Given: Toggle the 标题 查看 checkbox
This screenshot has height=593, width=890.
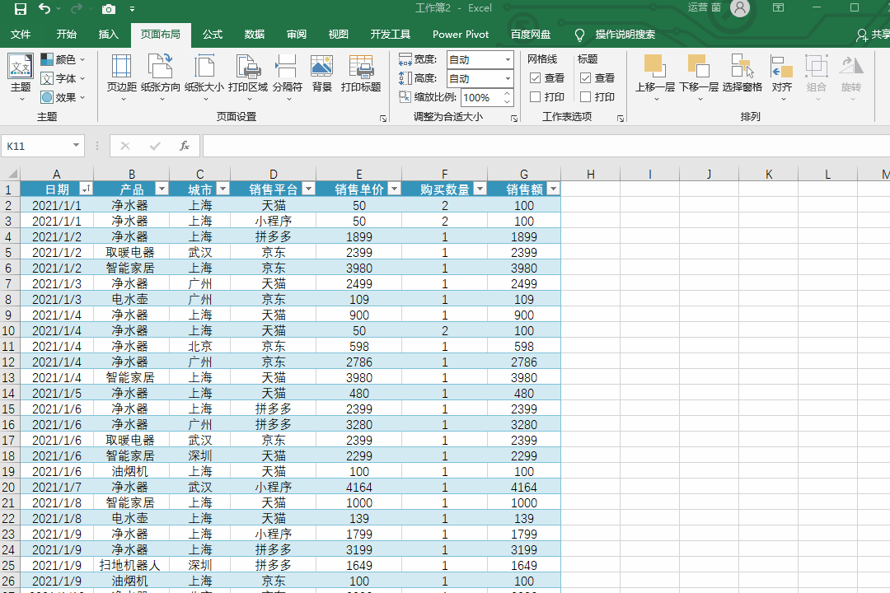Looking at the screenshot, I should pos(585,78).
